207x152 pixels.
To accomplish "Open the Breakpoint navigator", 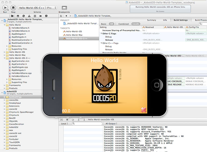I will [41, 16].
